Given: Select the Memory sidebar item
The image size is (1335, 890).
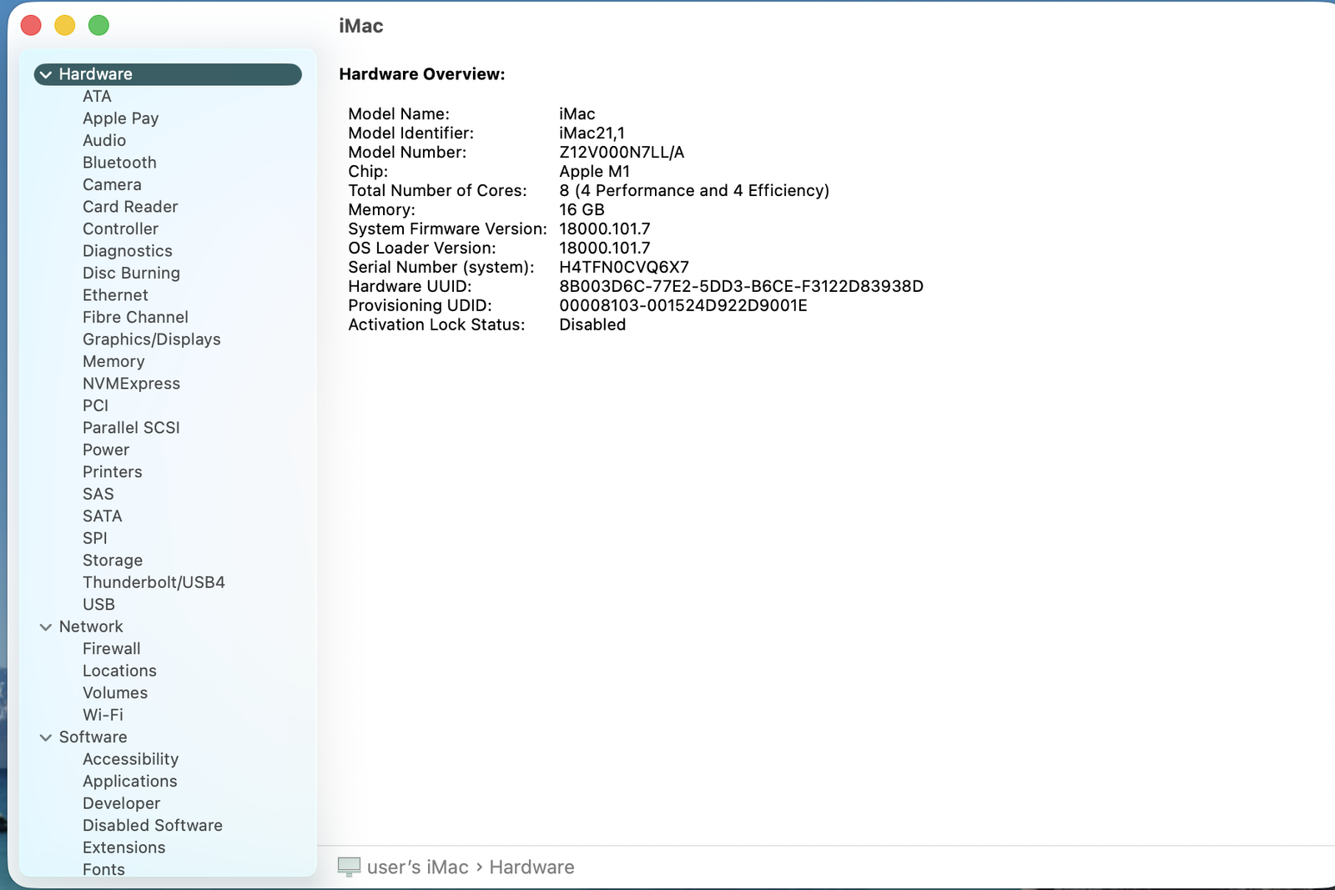Looking at the screenshot, I should coord(113,362).
